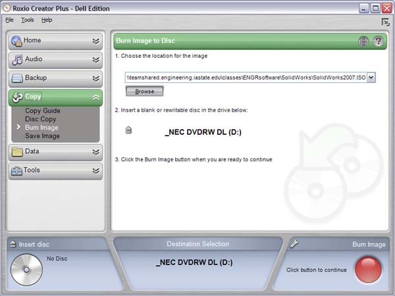395x296 pixels.
Task: Open the image location dropdown arrow
Action: tap(371, 78)
